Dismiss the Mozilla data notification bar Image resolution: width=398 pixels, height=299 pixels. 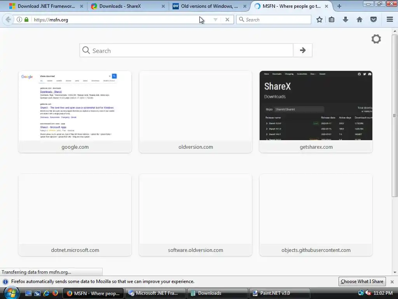click(x=392, y=282)
